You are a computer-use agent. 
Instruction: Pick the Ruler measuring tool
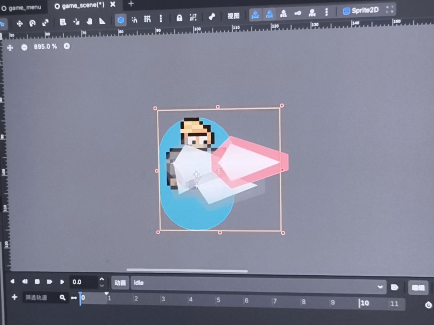[102, 21]
